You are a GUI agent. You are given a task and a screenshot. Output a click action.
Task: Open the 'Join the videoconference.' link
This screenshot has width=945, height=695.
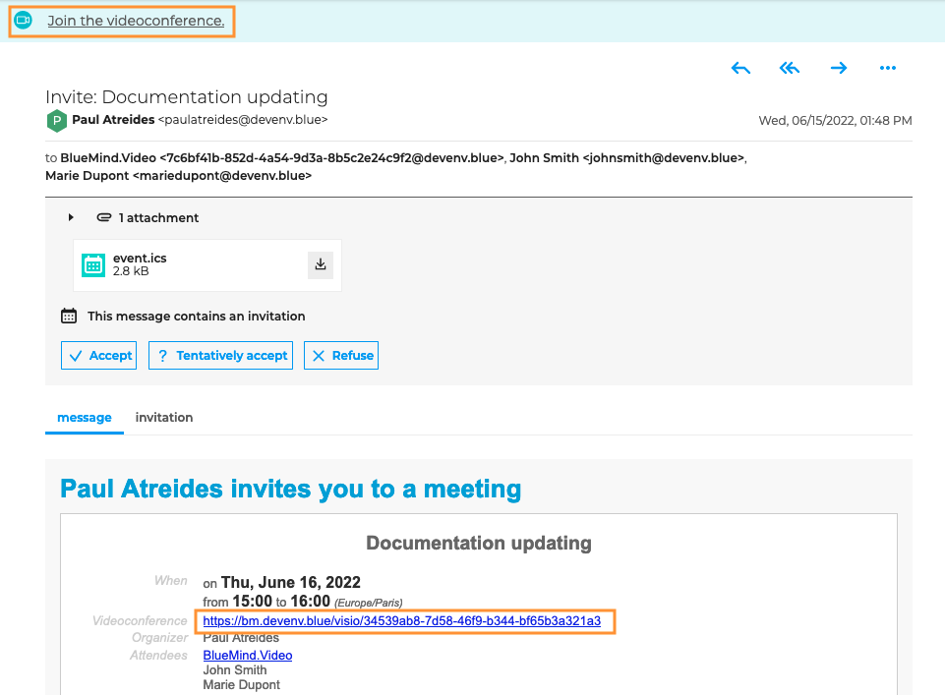[x=136, y=21]
